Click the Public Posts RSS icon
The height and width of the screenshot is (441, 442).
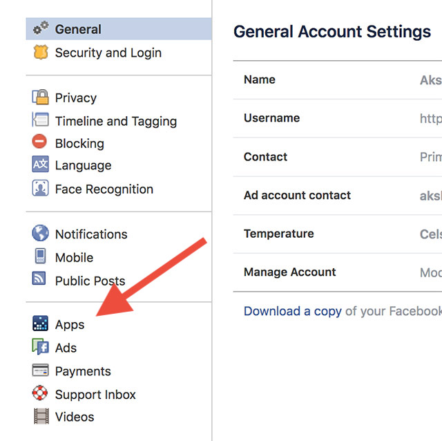pyautogui.click(x=39, y=278)
